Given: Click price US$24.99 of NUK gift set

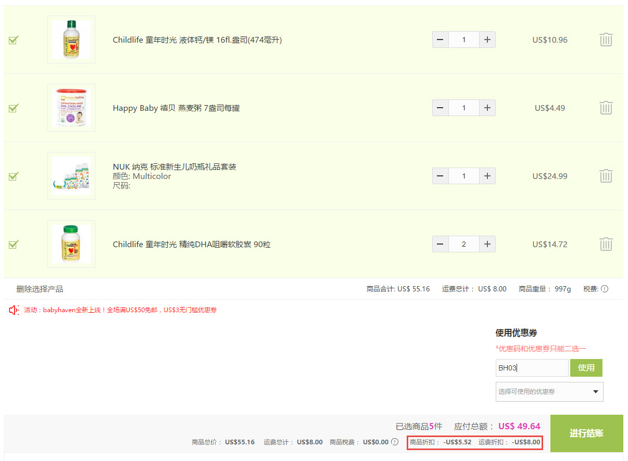Looking at the screenshot, I should [x=550, y=176].
